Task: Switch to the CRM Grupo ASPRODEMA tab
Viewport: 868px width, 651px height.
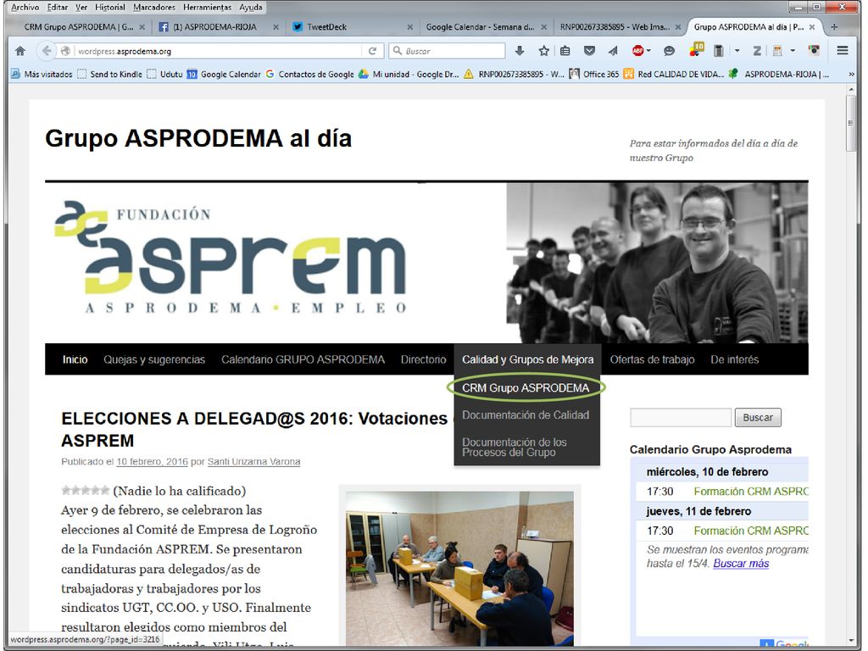Action: click(79, 26)
